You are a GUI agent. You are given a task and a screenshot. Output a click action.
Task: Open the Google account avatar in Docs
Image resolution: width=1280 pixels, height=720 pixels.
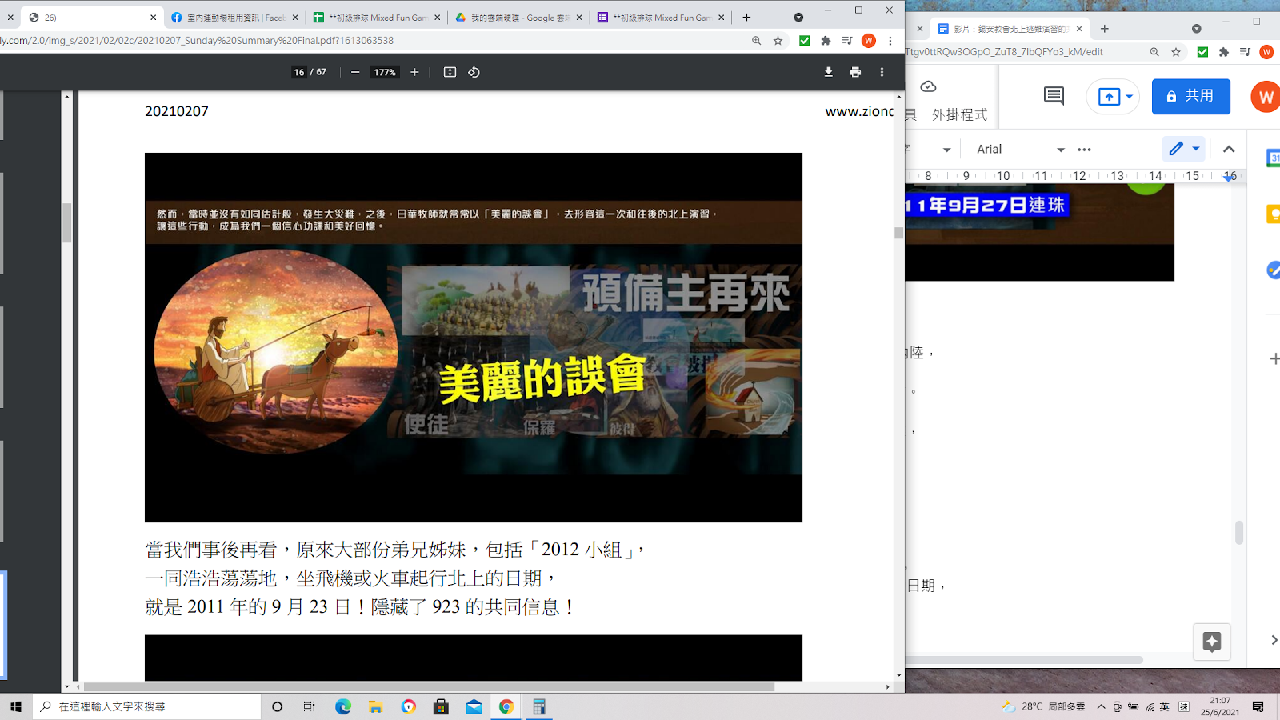[1266, 97]
